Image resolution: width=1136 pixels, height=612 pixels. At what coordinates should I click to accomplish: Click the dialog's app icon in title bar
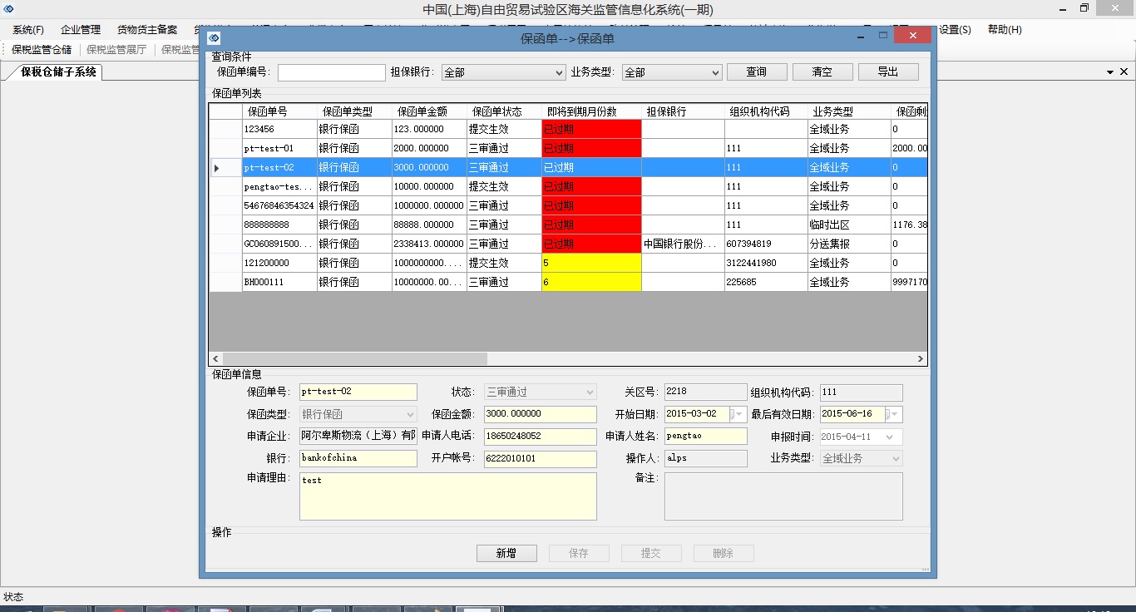(x=214, y=37)
